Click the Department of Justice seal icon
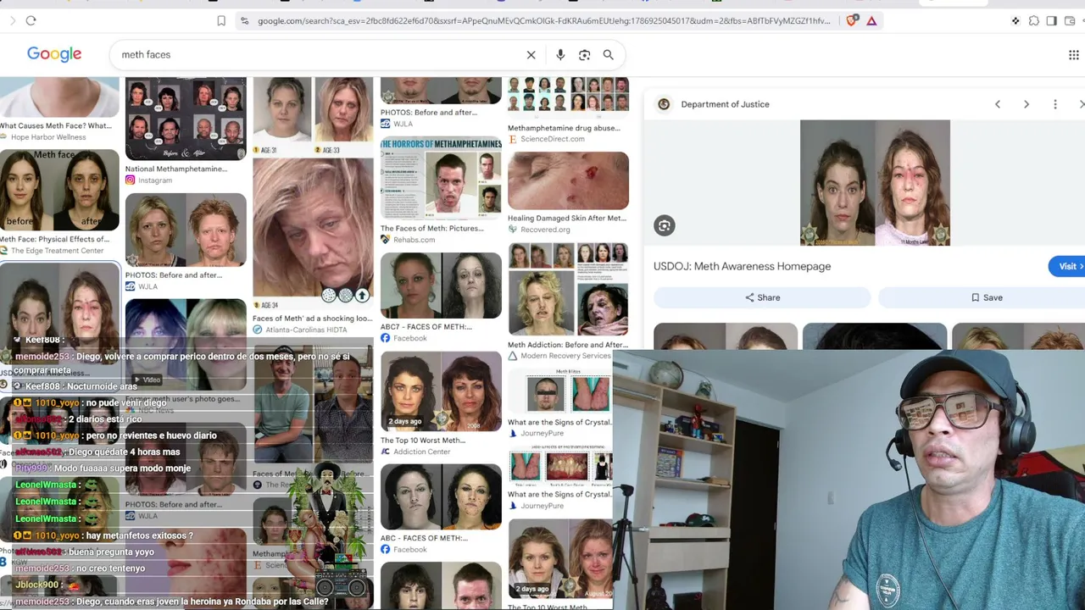 664,104
